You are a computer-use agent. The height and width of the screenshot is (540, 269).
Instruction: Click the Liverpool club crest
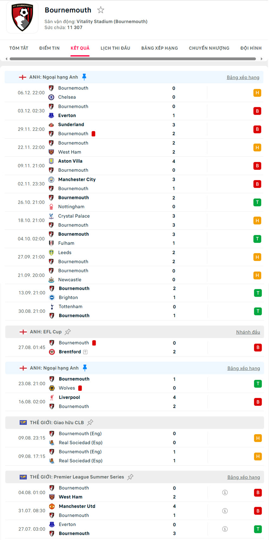pos(52,397)
